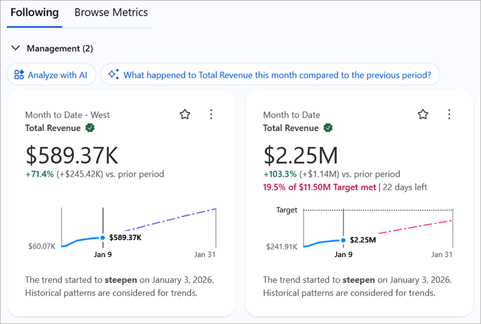481x324 pixels.
Task: Click the large $589.37K revenue value
Action: pos(72,155)
